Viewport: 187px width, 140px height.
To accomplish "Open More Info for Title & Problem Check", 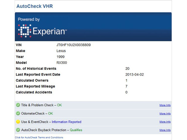I will pyautogui.click(x=165, y=105).
